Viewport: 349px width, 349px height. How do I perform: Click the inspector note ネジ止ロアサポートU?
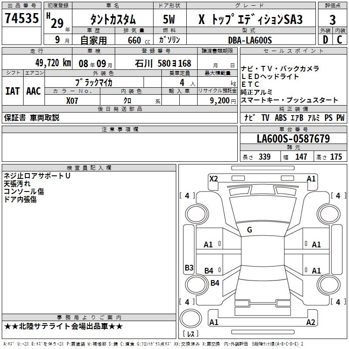tap(38, 176)
